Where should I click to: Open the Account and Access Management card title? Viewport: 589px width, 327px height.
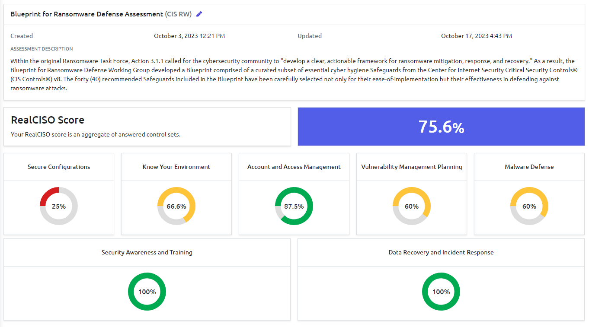294,167
